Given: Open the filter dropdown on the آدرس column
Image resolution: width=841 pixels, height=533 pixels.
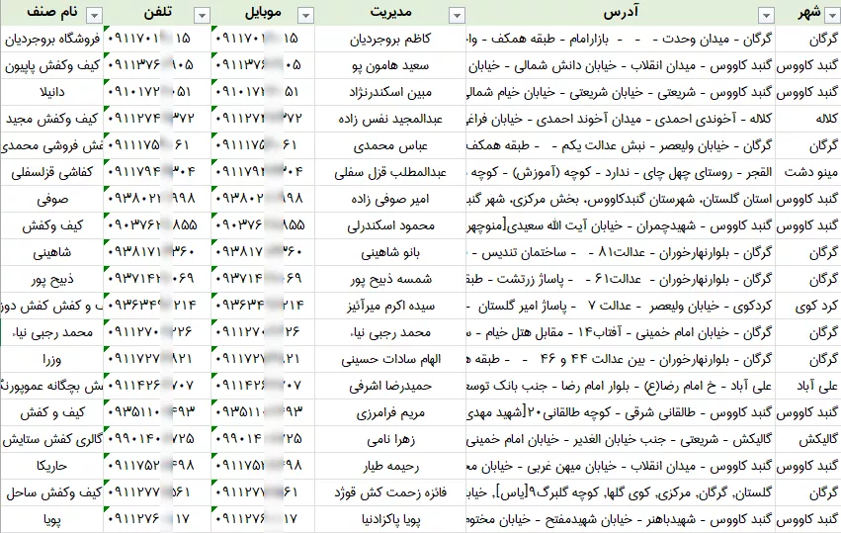Looking at the screenshot, I should (x=767, y=16).
